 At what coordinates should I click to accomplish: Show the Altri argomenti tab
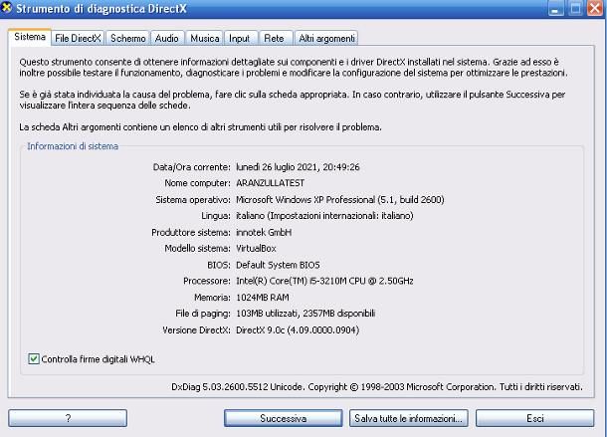click(x=326, y=39)
